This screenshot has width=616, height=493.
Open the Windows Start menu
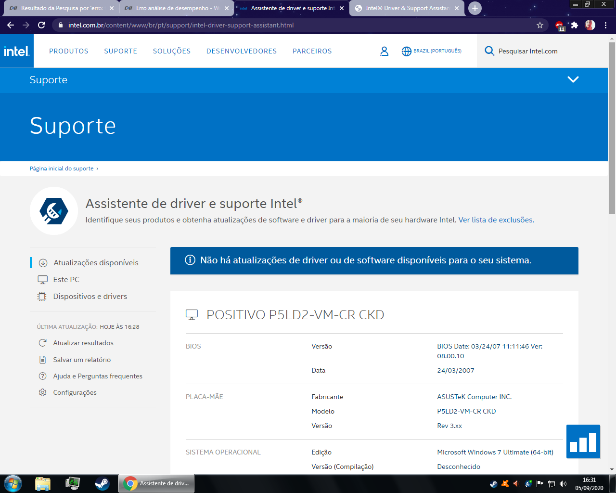pos(13,483)
